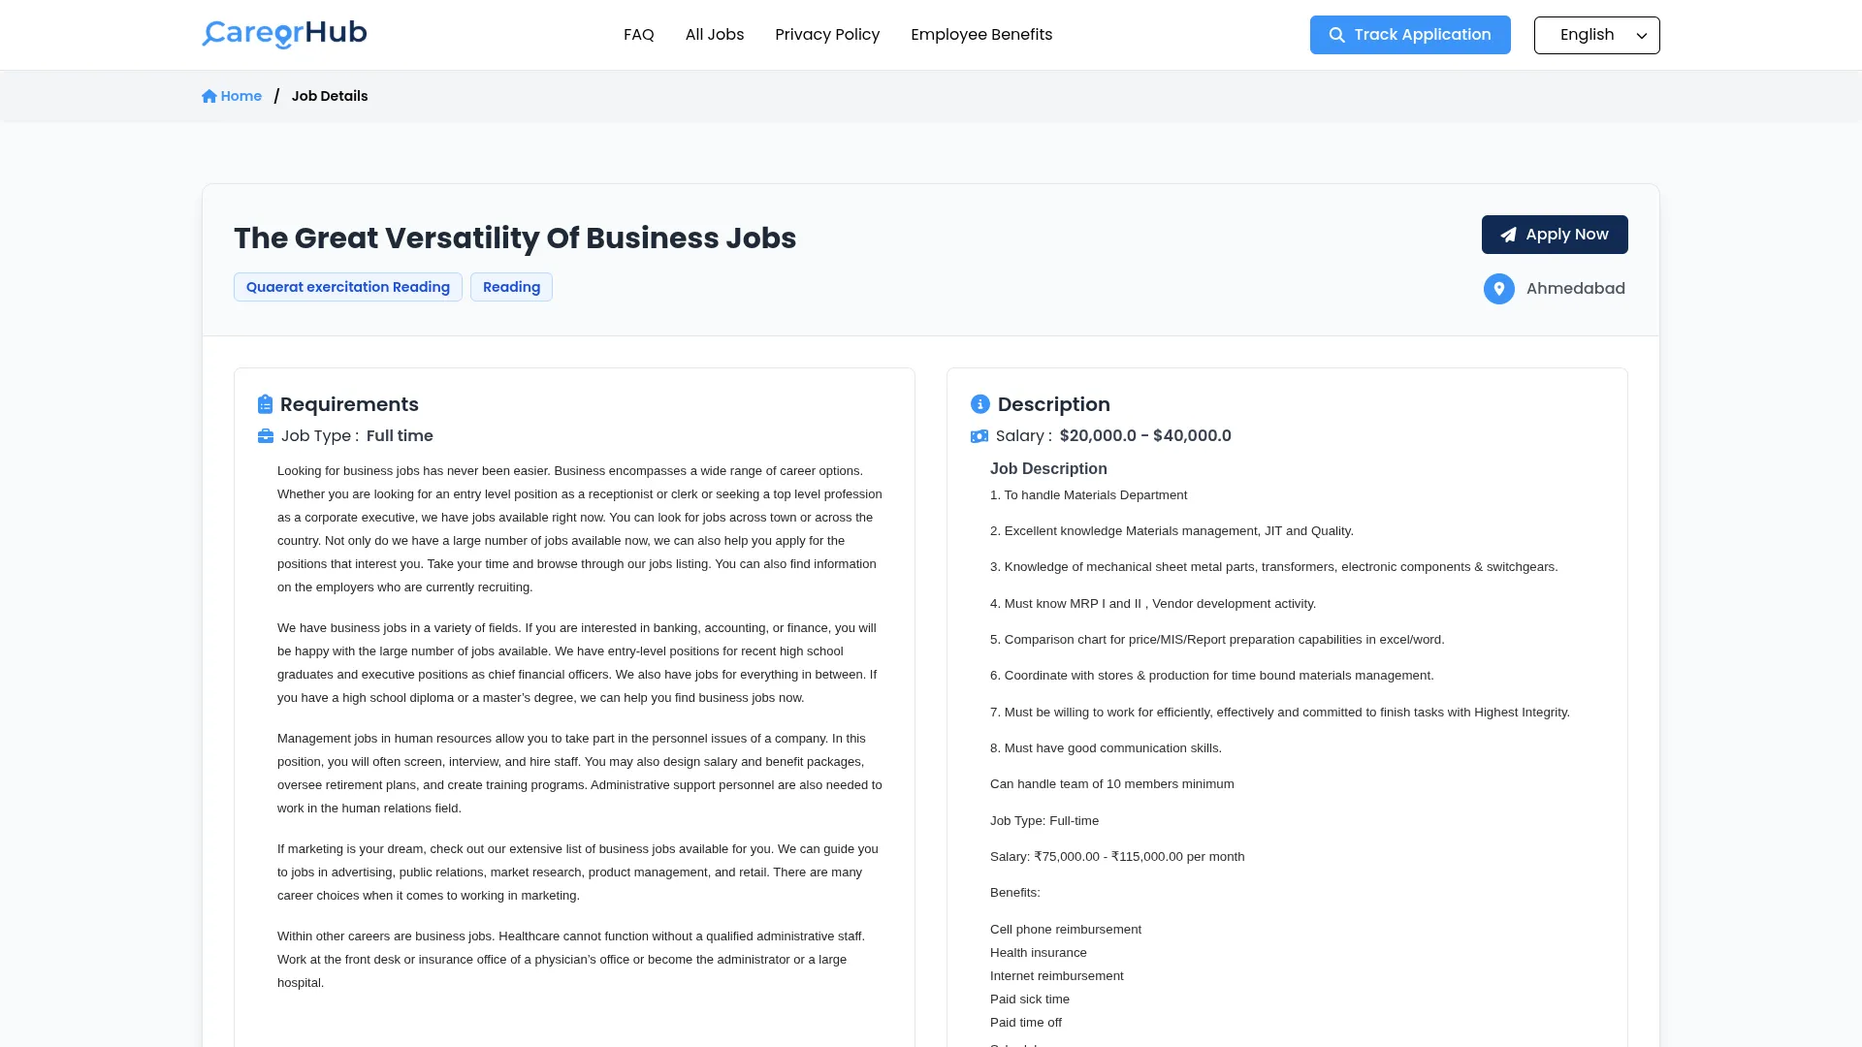This screenshot has width=1862, height=1047.
Task: Follow the Home breadcrumb link
Action: [241, 96]
